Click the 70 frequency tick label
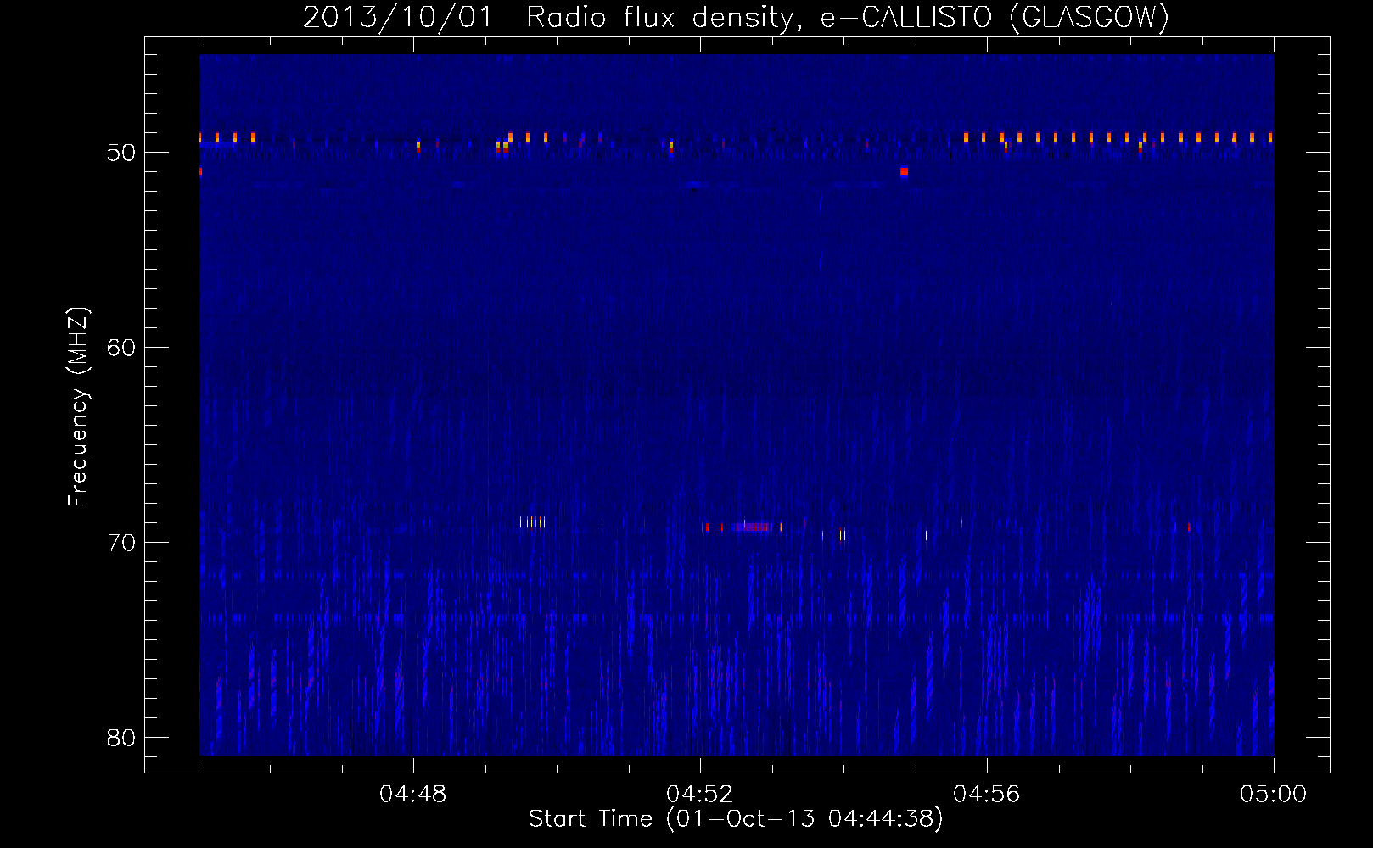The height and width of the screenshot is (848, 1373). pos(121,543)
